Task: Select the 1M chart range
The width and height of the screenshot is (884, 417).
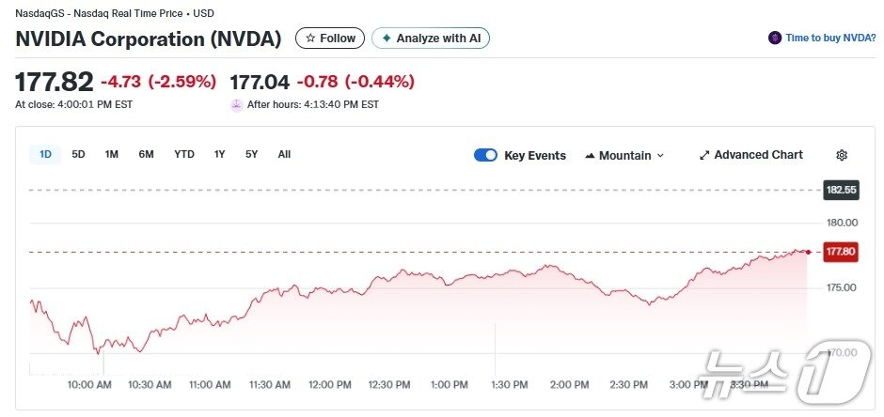Action: (x=111, y=154)
